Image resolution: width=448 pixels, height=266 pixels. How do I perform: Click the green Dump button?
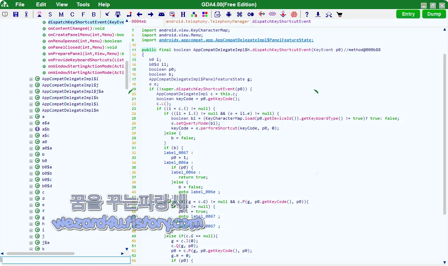(434, 14)
